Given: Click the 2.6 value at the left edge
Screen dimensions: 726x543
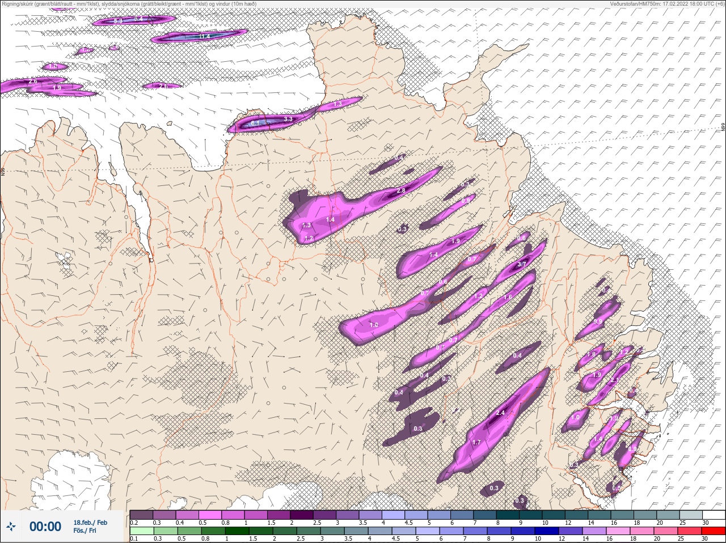Looking at the screenshot, I should click(33, 82).
